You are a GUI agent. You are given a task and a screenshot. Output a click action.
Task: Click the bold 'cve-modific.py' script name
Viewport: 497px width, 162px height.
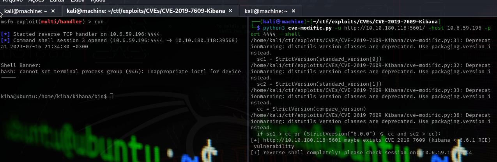tap(310, 28)
